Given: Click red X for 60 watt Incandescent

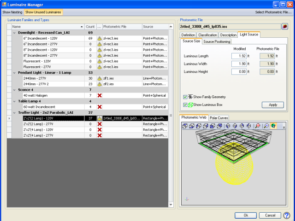Looking at the screenshot, I should [x=100, y=107].
